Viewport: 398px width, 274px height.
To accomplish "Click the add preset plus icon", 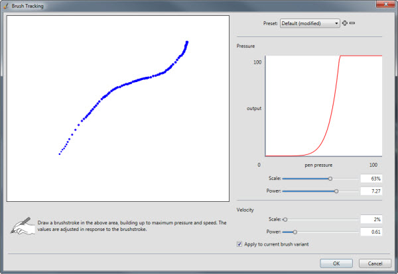I will tap(344, 23).
